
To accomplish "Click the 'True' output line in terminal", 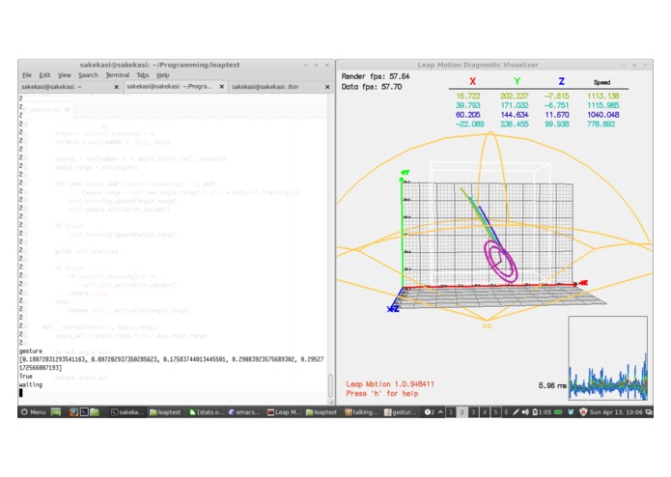I will [26, 377].
